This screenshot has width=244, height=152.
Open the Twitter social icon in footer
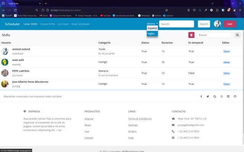[x=208, y=96]
